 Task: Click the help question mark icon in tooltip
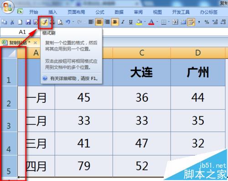[45, 78]
